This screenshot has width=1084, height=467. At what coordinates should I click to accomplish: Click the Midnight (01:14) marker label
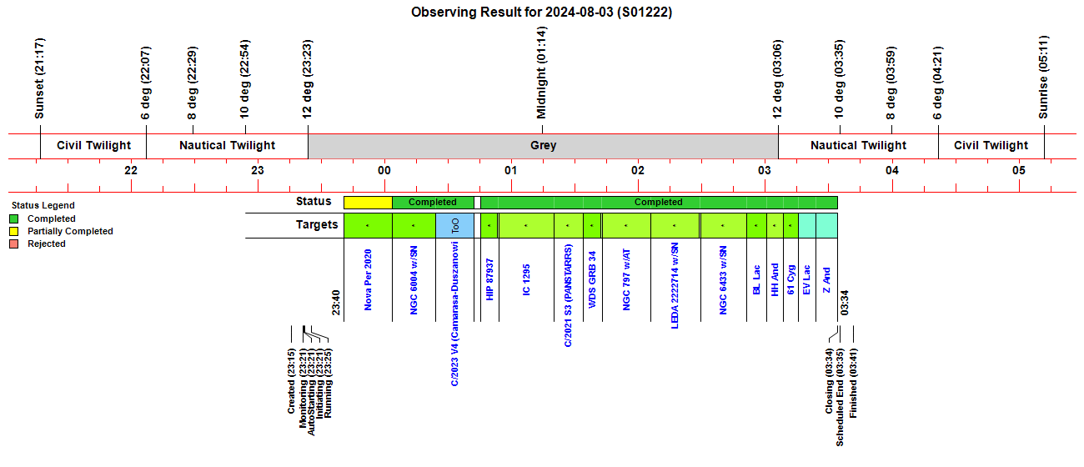542,73
